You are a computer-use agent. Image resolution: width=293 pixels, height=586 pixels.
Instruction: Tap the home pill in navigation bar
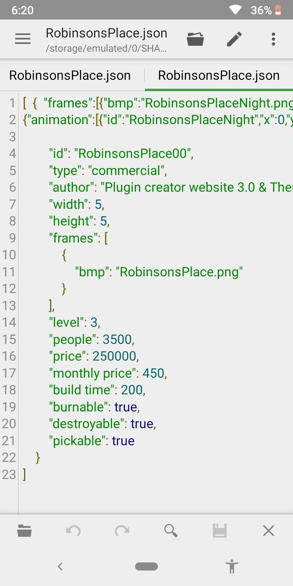pyautogui.click(x=146, y=566)
